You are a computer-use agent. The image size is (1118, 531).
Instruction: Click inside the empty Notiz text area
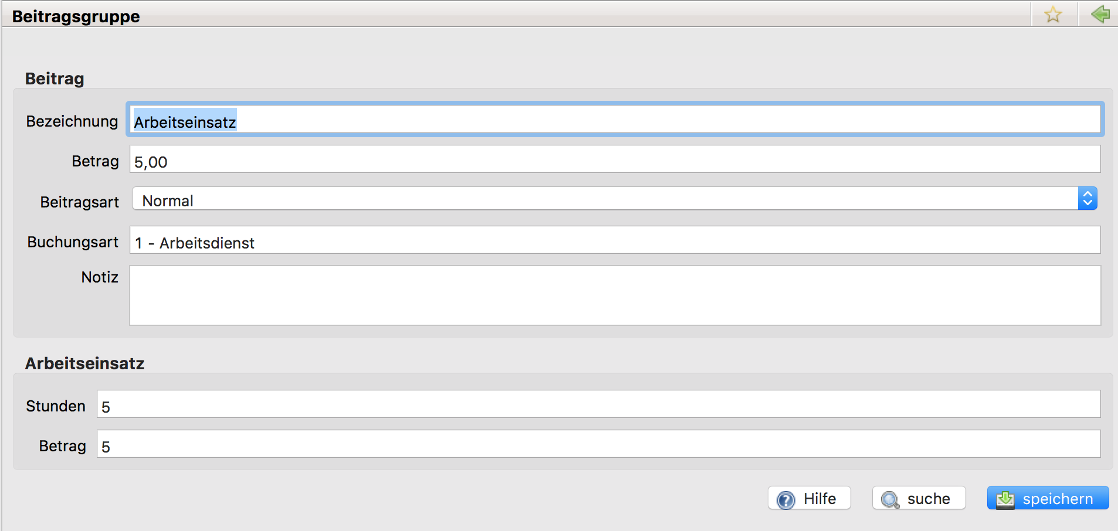(x=615, y=295)
